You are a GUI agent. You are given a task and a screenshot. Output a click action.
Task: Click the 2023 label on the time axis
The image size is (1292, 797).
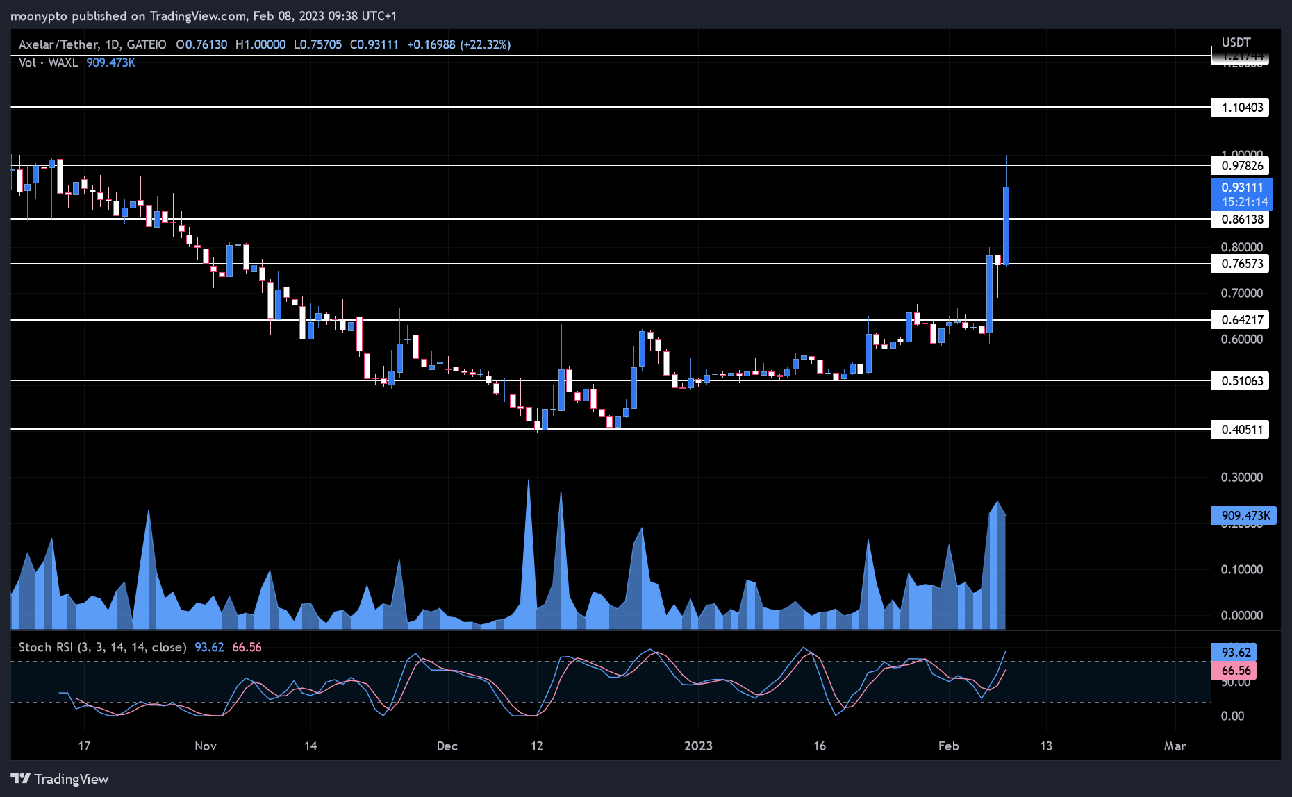coord(698,746)
